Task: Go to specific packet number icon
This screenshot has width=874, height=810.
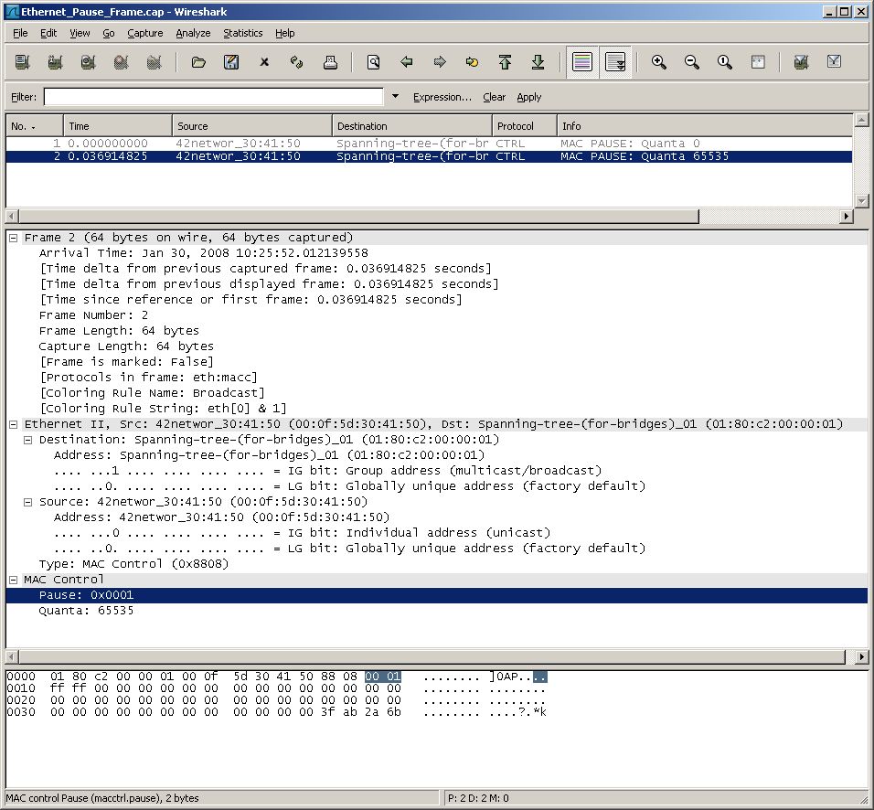Action: [x=472, y=62]
